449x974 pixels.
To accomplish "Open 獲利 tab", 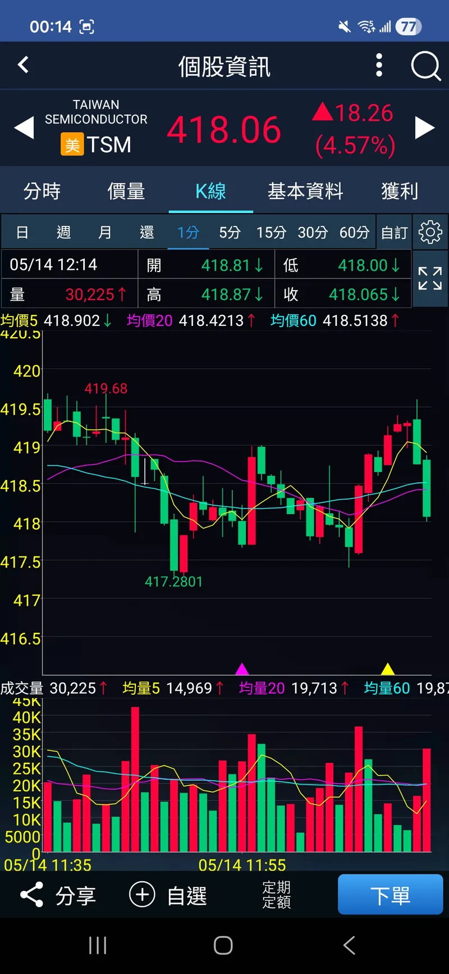I will coord(400,191).
